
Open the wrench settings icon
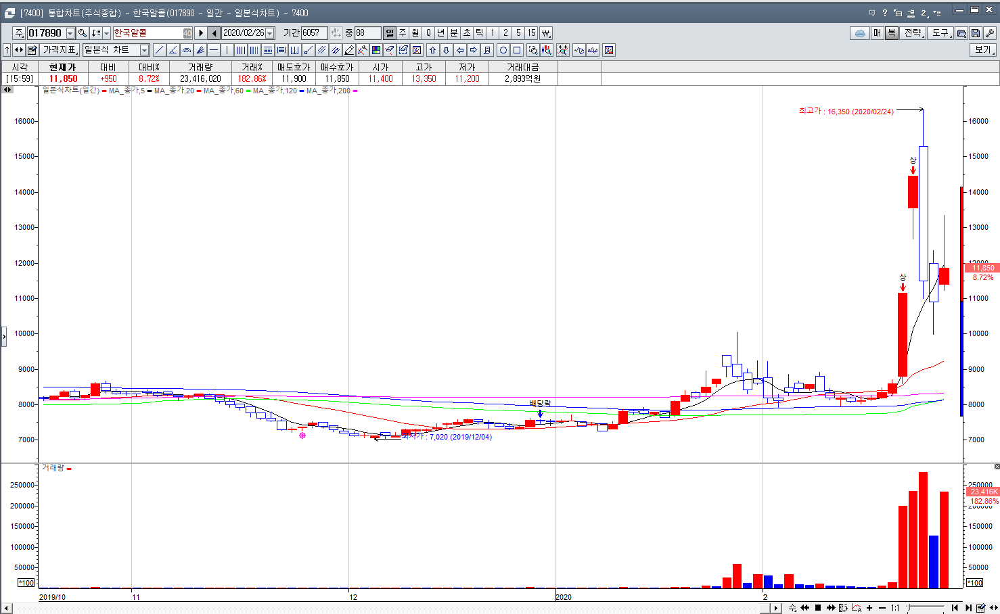988,32
